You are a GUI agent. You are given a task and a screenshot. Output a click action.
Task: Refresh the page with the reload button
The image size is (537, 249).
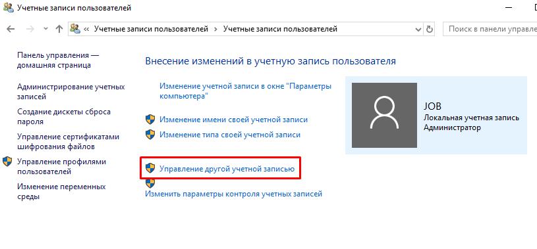pyautogui.click(x=430, y=29)
